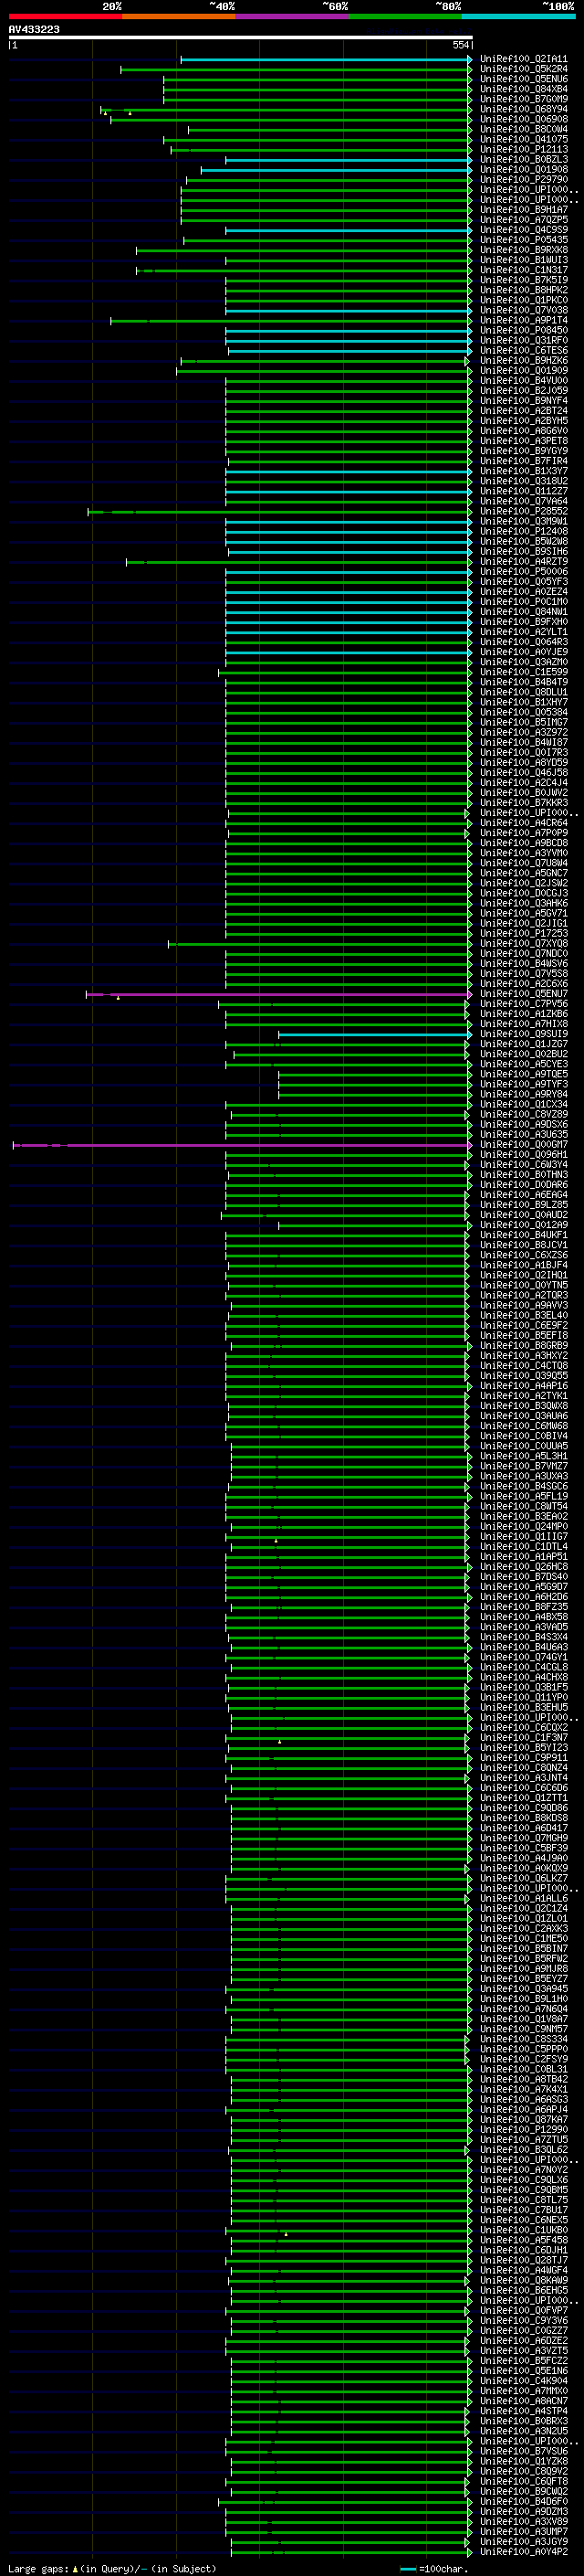Select hit UniRef100_Q84XB4

(523, 90)
